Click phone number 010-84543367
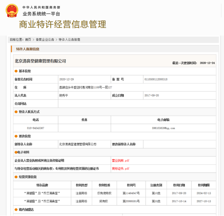The width and height of the screenshot is (224, 216). coord(36,128)
